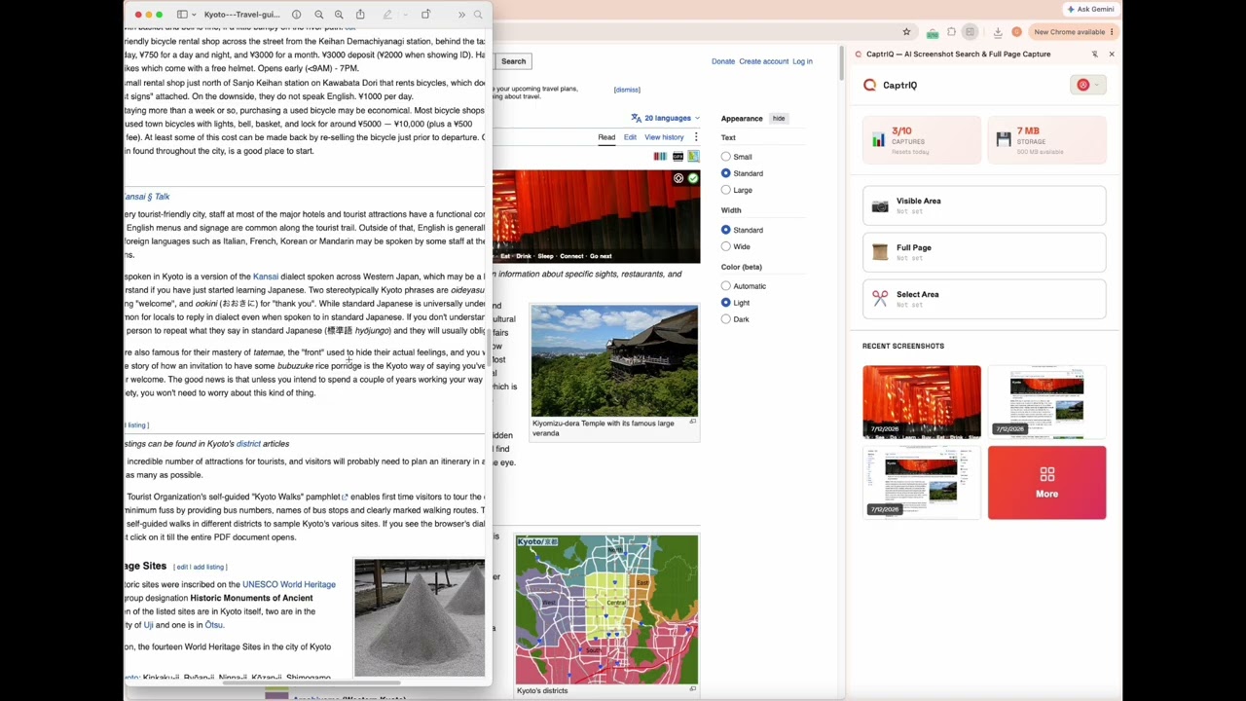1246x701 pixels.
Task: Toggle the Chrome side panel icon
Action: coord(970,32)
